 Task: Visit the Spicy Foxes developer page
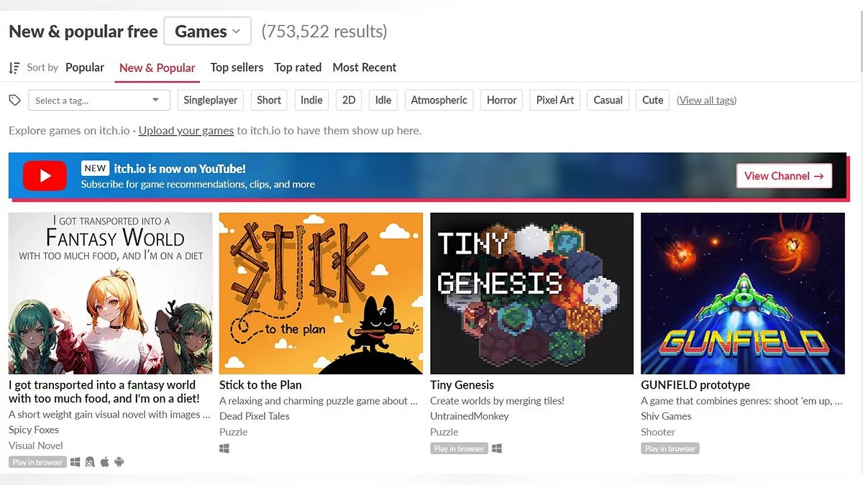coord(34,430)
